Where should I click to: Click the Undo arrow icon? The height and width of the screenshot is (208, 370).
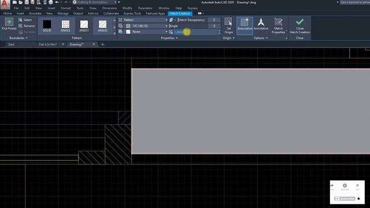[x=57, y=2]
